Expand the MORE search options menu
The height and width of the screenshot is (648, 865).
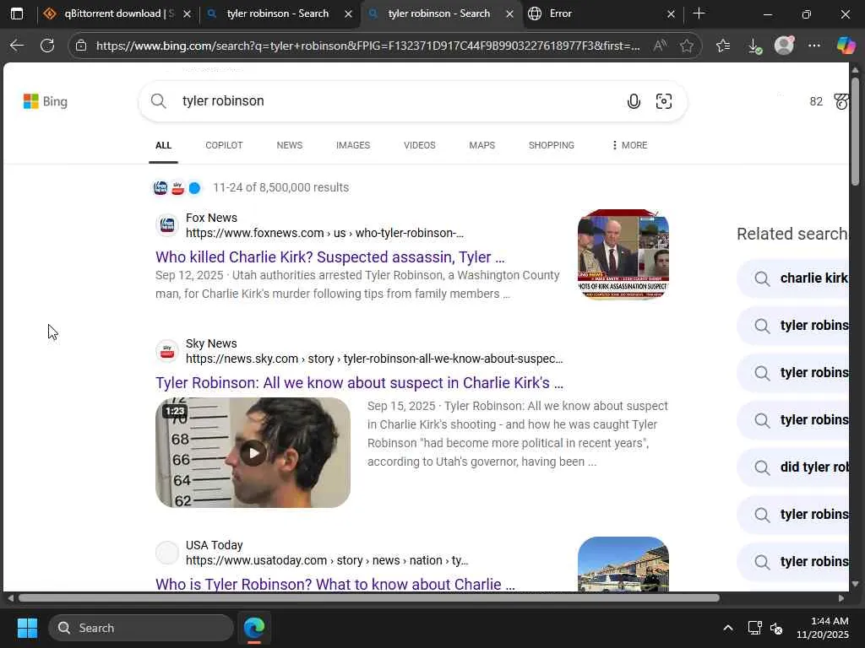point(629,145)
